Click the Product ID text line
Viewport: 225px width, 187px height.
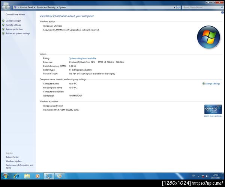click(x=61, y=110)
